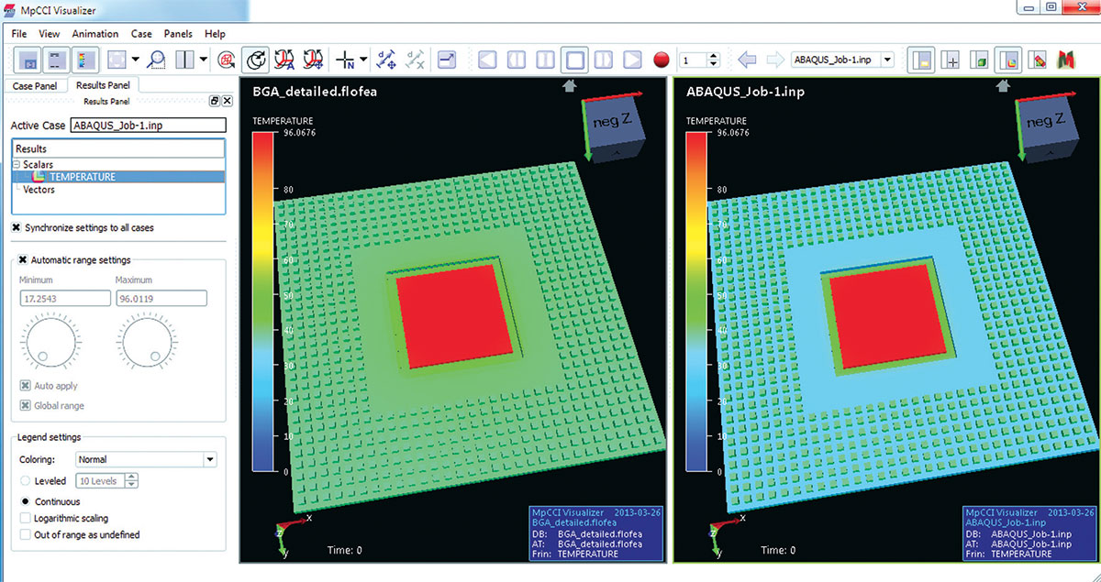Click the first panel layout toolbar icon

point(28,60)
